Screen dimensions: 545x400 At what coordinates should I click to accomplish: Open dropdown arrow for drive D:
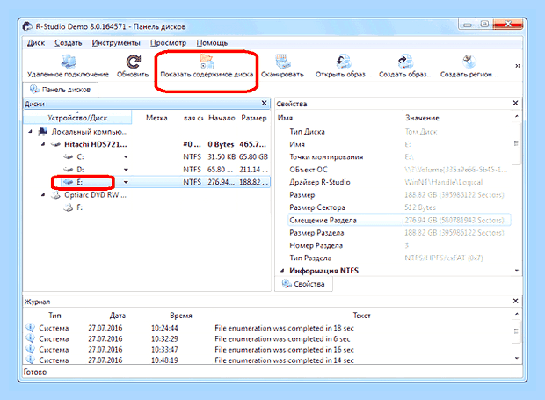point(126,170)
